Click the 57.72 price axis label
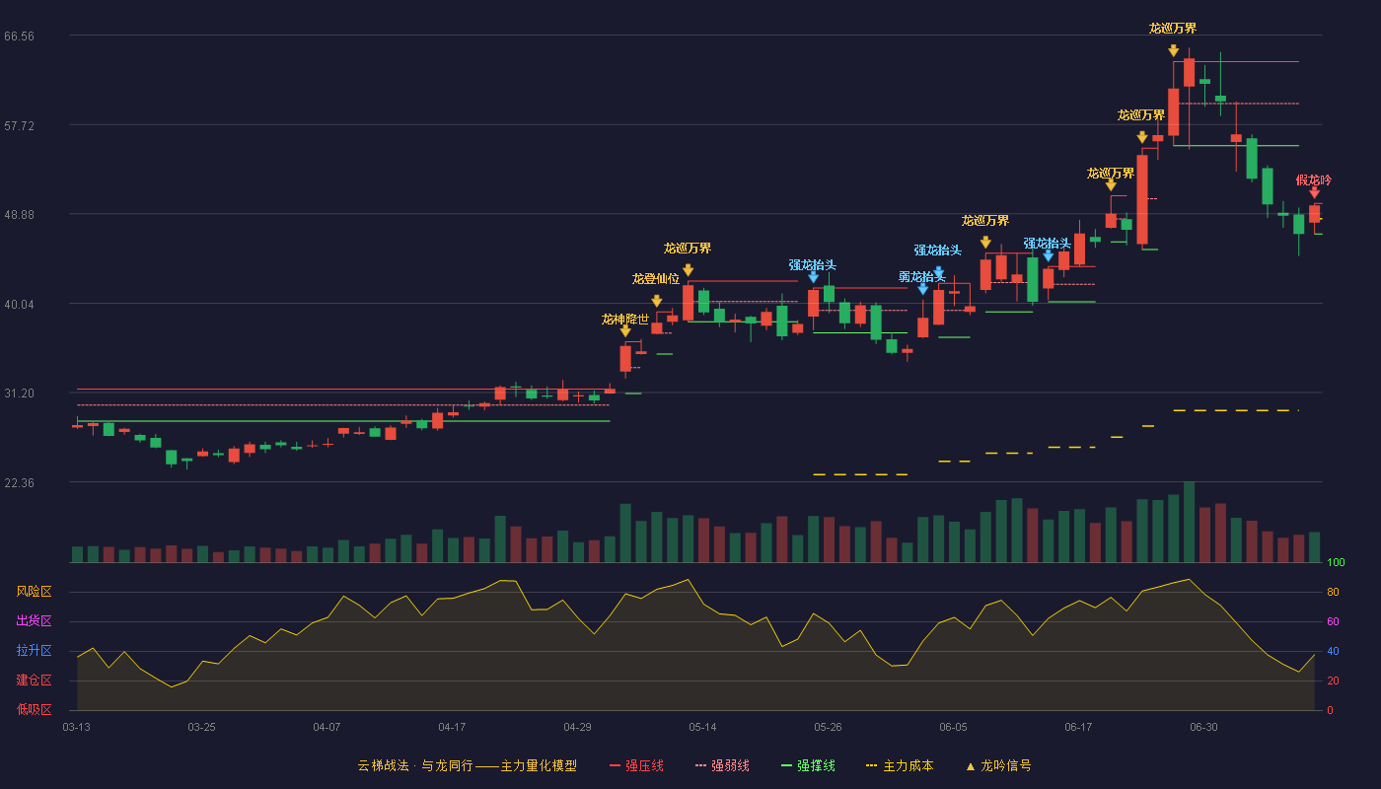The width and height of the screenshot is (1381, 789). (x=19, y=125)
